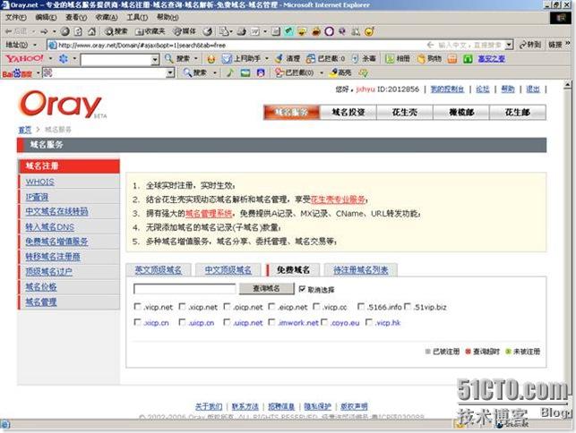The height and width of the screenshot is (433, 576).
Task: Open the 转入域名DNS sidebar link
Action: pyautogui.click(x=49, y=226)
